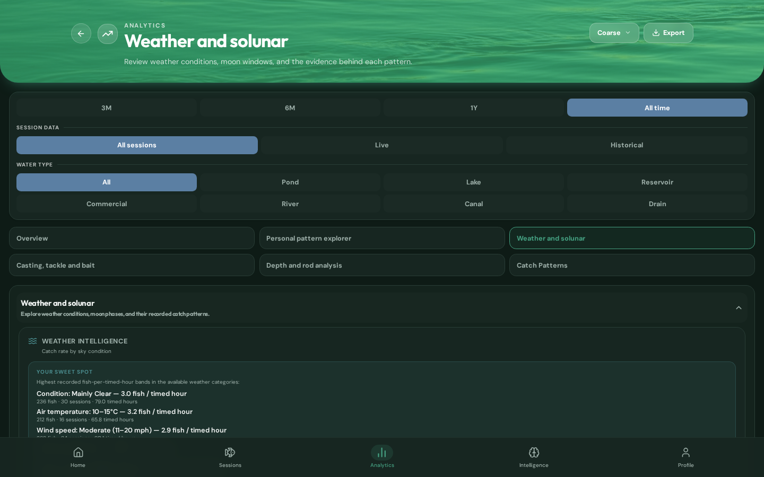Click 'Wind speed: Moderate' sweet spot line

(132, 430)
